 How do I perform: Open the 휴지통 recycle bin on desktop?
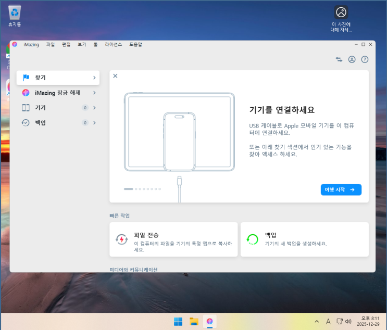pos(15,16)
